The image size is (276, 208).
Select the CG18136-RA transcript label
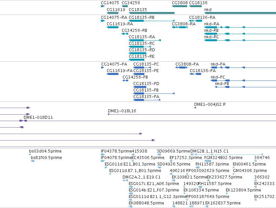pyautogui.click(x=202, y=18)
